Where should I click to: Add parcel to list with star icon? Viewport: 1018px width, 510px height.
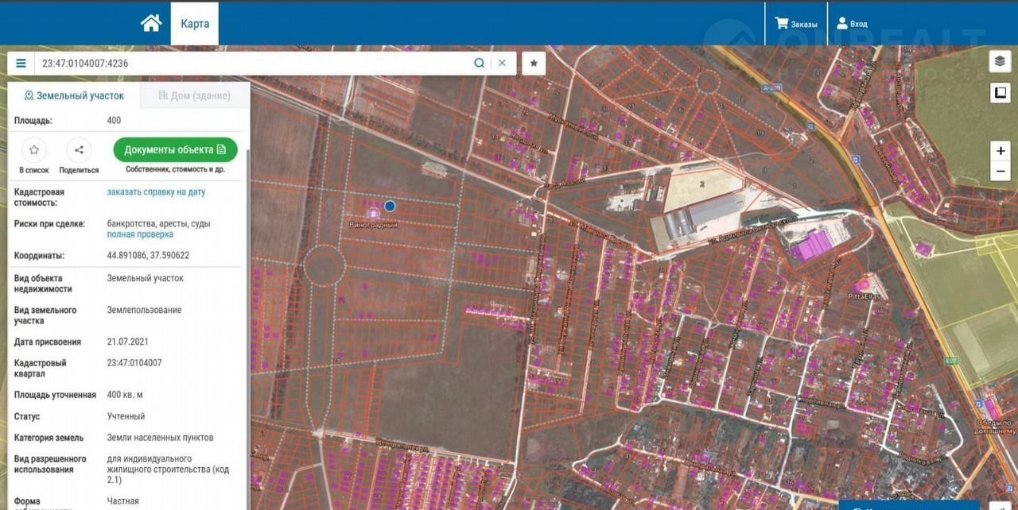pyautogui.click(x=34, y=150)
